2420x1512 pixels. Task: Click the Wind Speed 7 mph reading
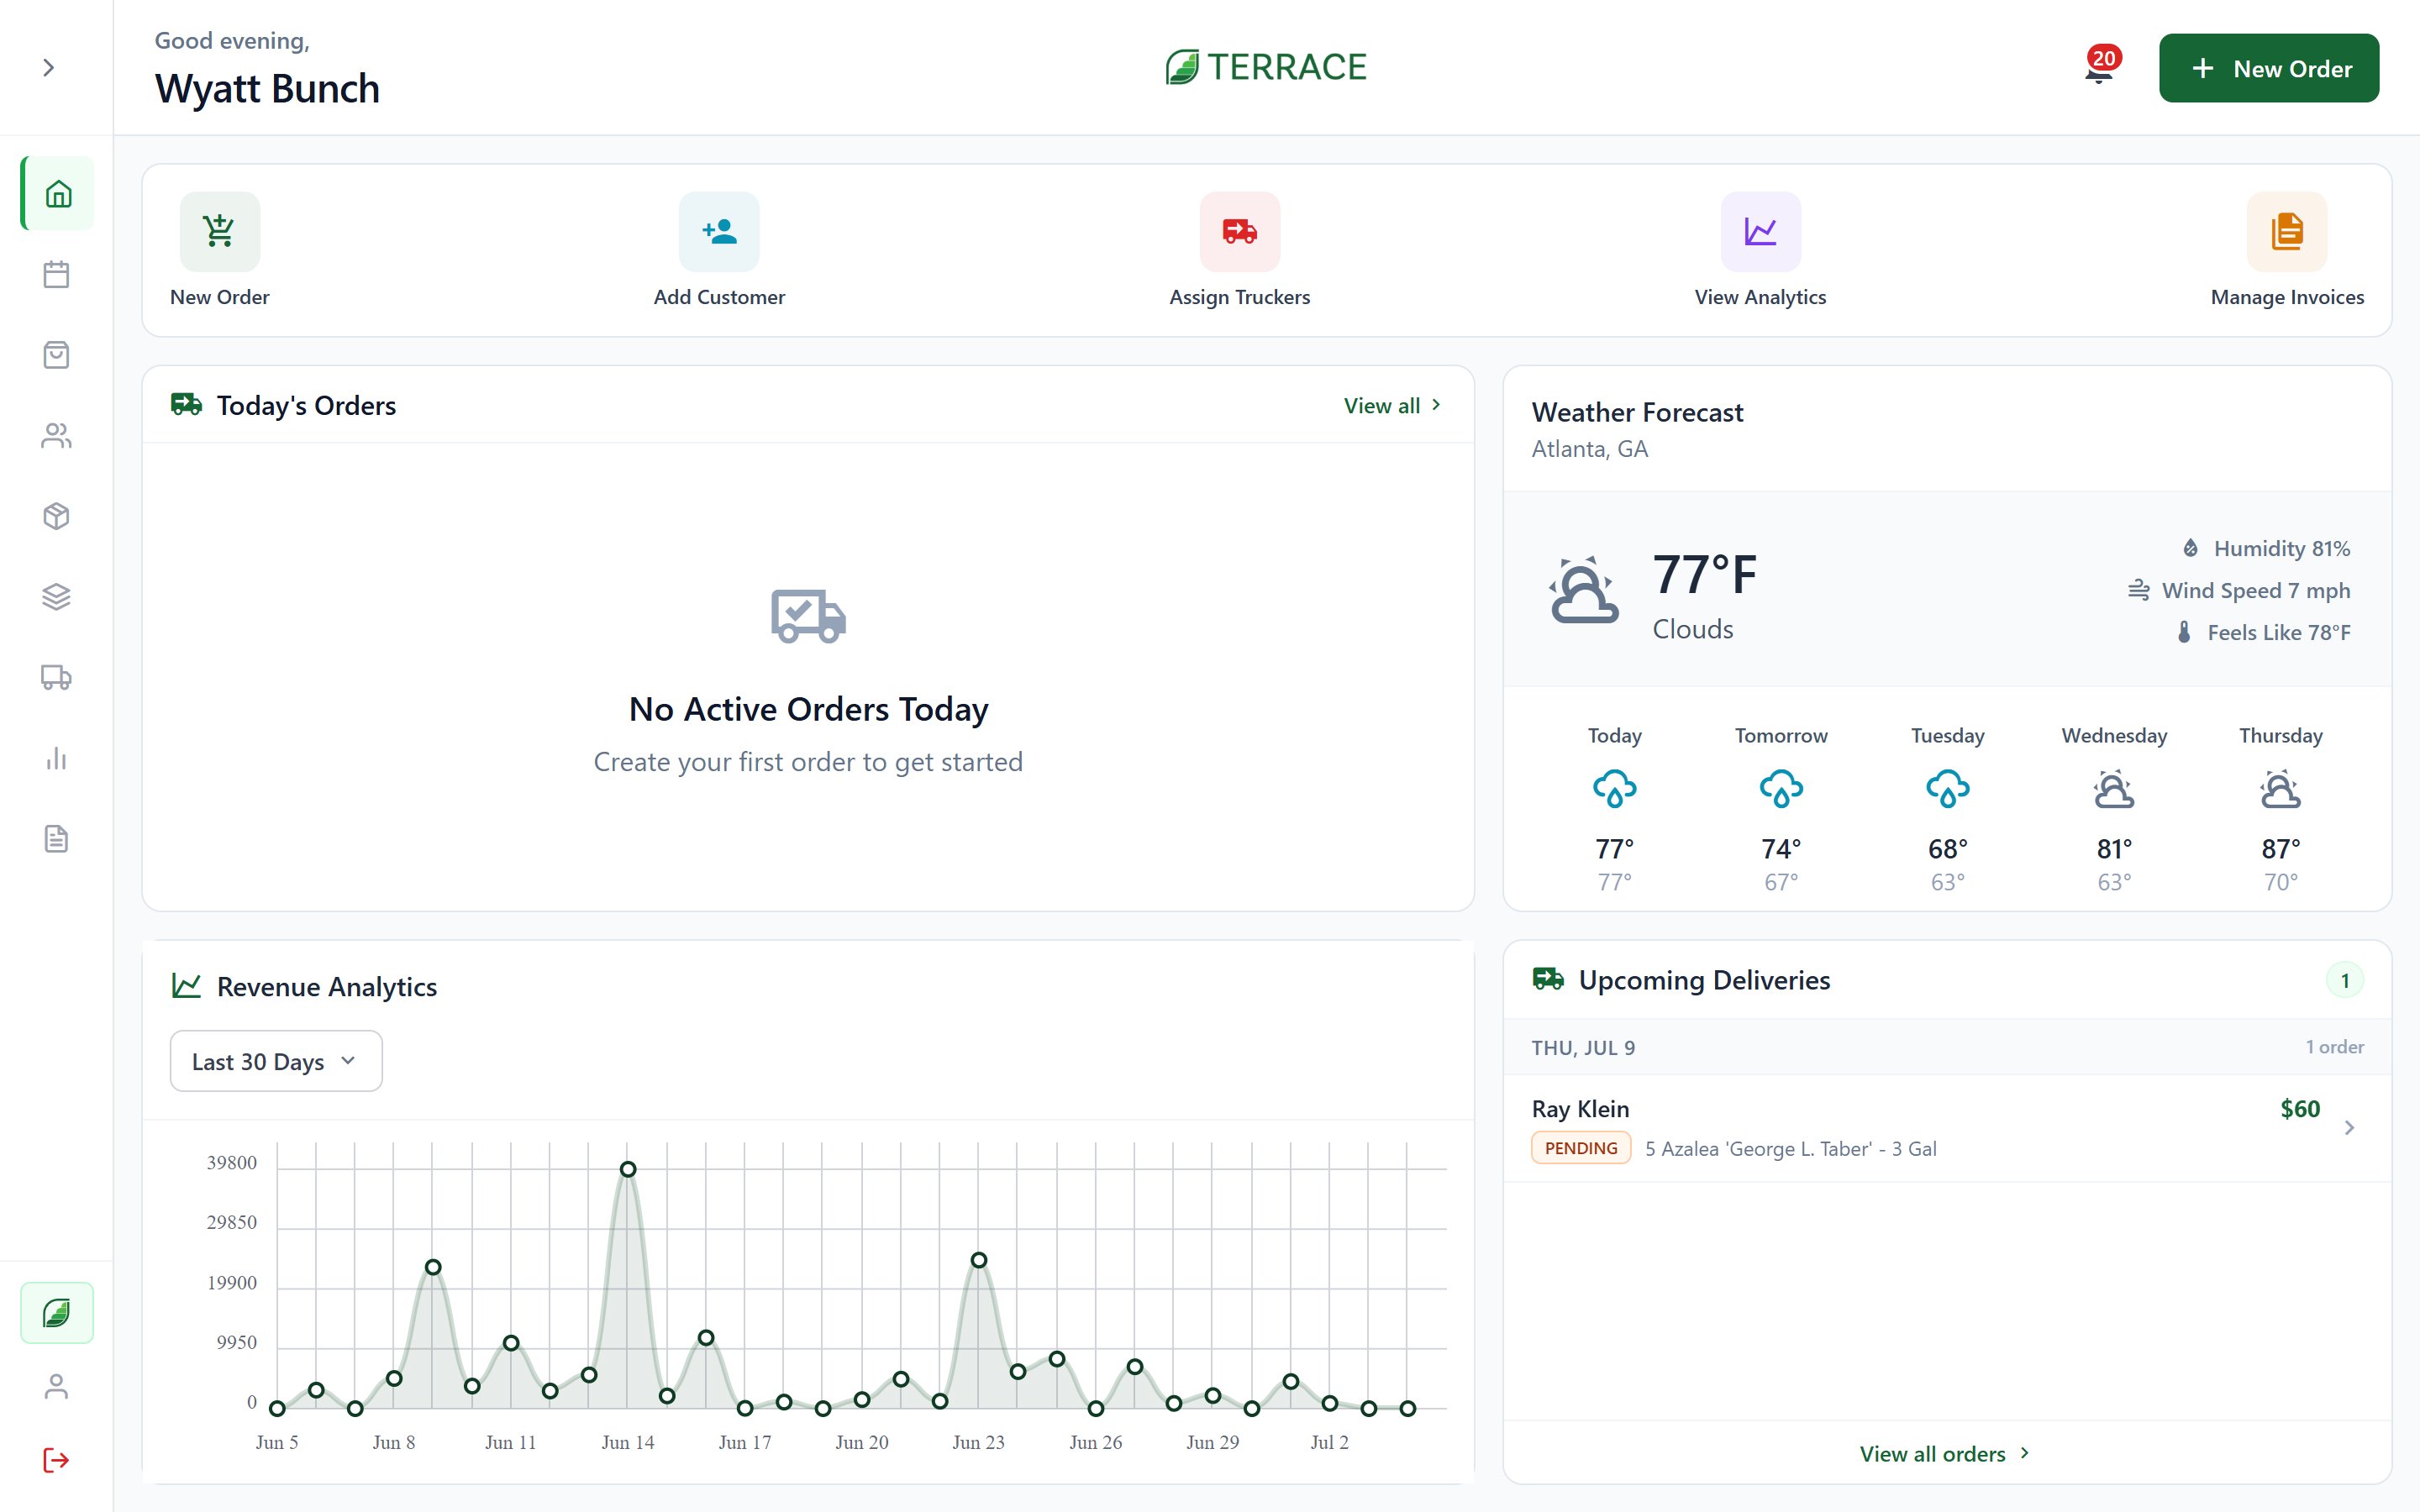[x=2239, y=590]
